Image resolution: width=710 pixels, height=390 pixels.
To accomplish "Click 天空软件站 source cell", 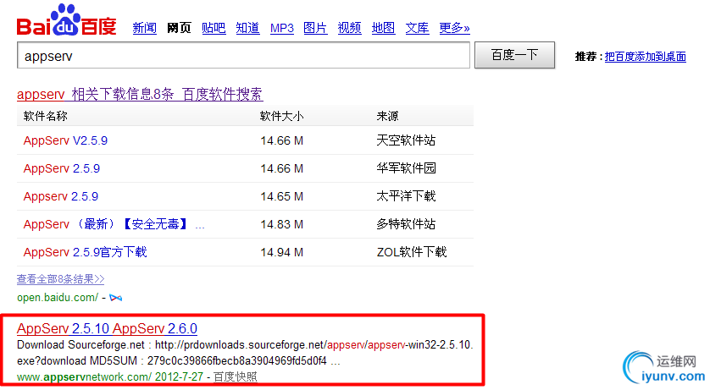I will pyautogui.click(x=406, y=140).
